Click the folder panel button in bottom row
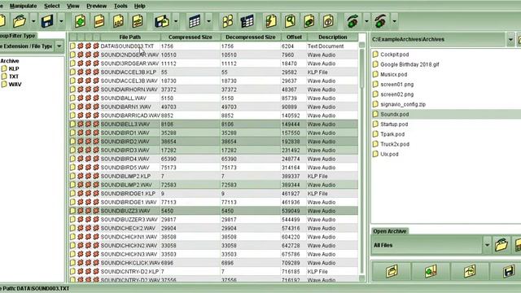 tap(392, 271)
